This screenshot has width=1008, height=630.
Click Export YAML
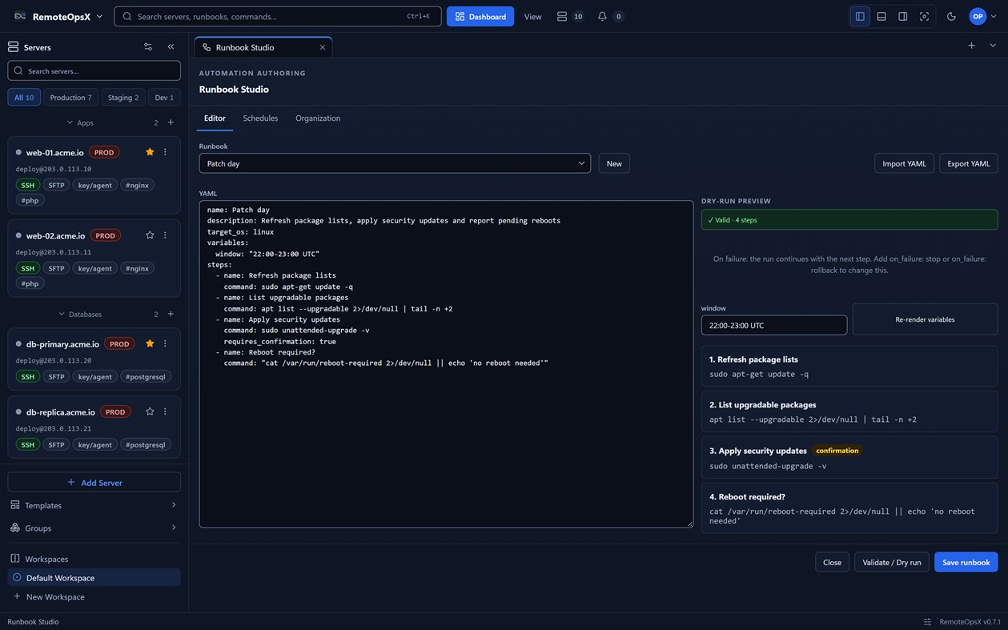pos(968,163)
